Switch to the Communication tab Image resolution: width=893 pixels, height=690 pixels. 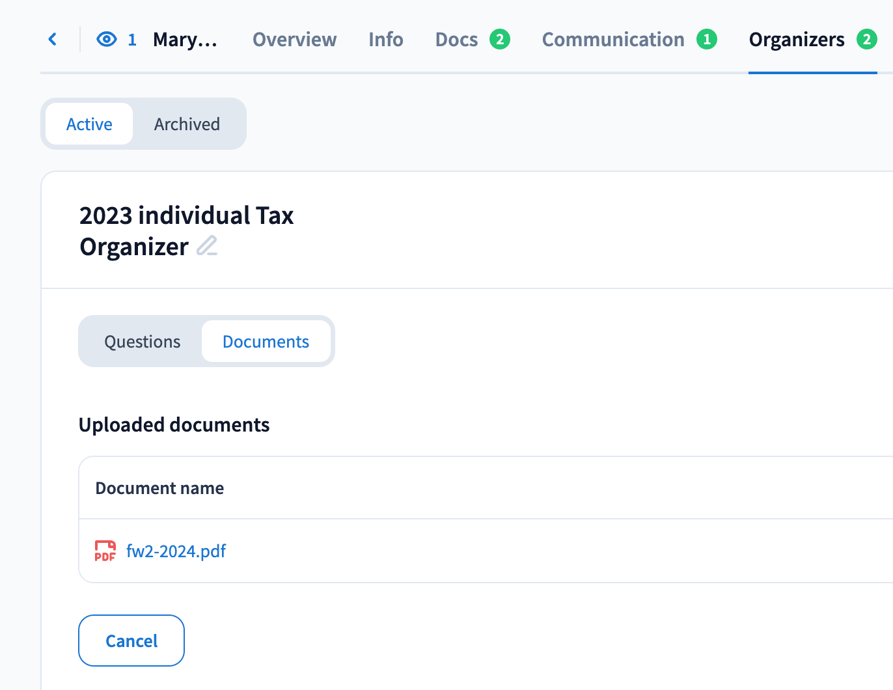click(x=612, y=40)
